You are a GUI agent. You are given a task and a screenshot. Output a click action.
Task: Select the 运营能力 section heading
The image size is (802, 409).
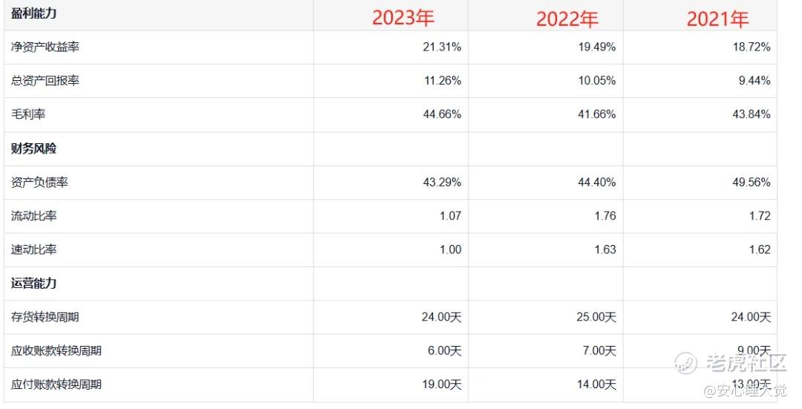33,284
